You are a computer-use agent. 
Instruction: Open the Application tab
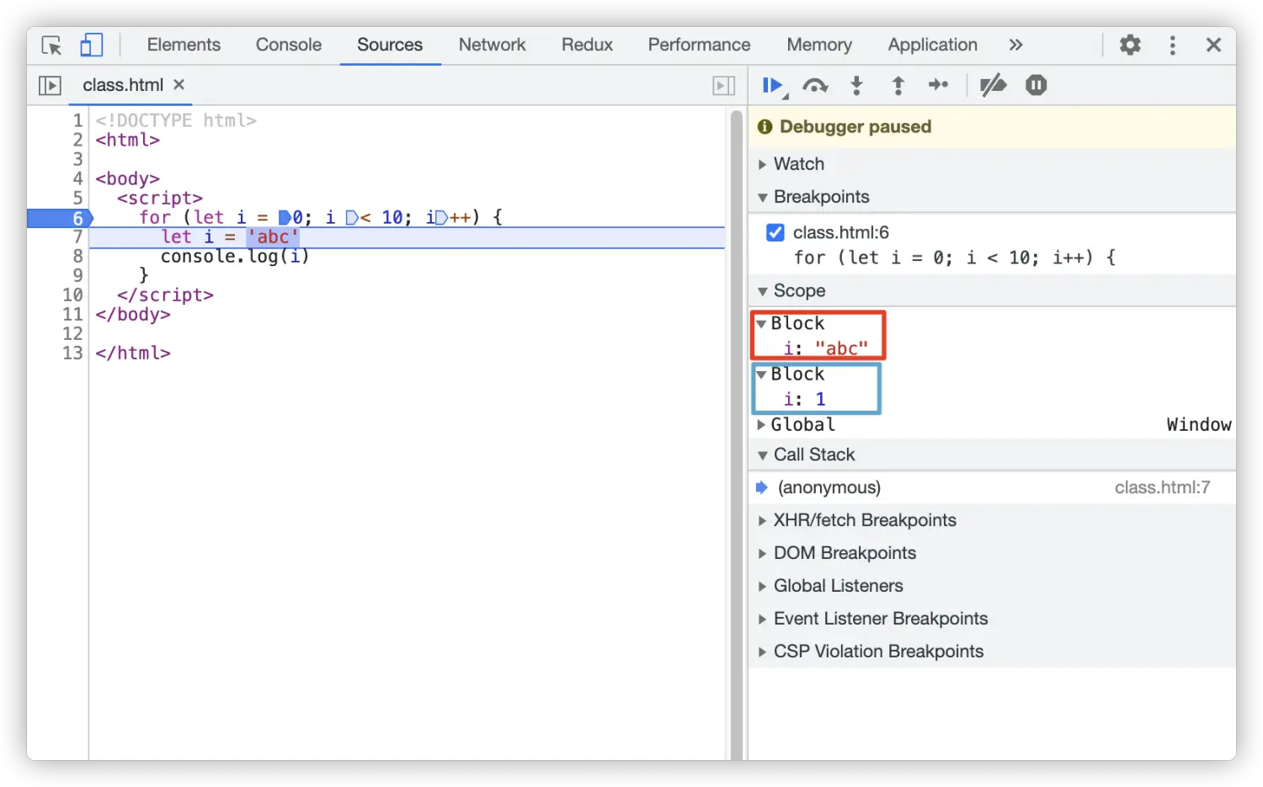[x=932, y=45]
